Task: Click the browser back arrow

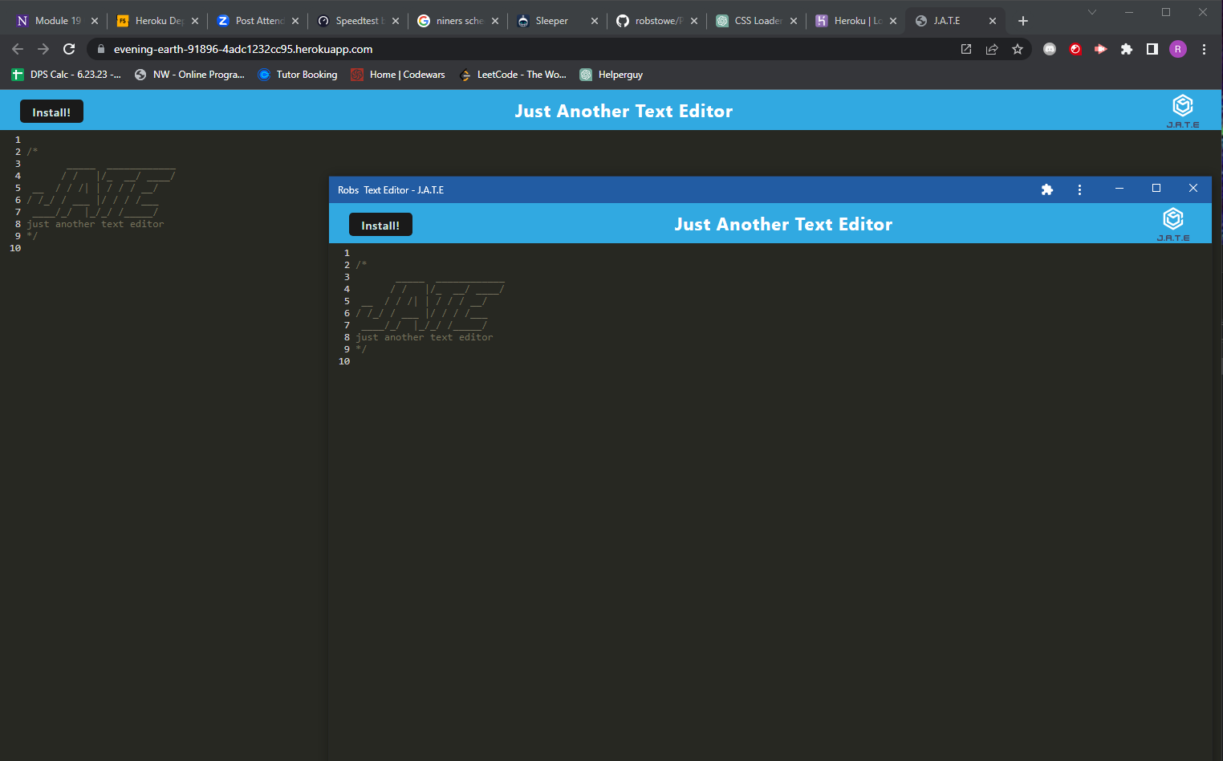Action: coord(18,49)
